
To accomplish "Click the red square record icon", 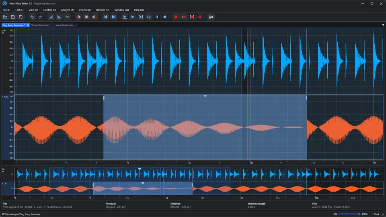I will pos(176,17).
